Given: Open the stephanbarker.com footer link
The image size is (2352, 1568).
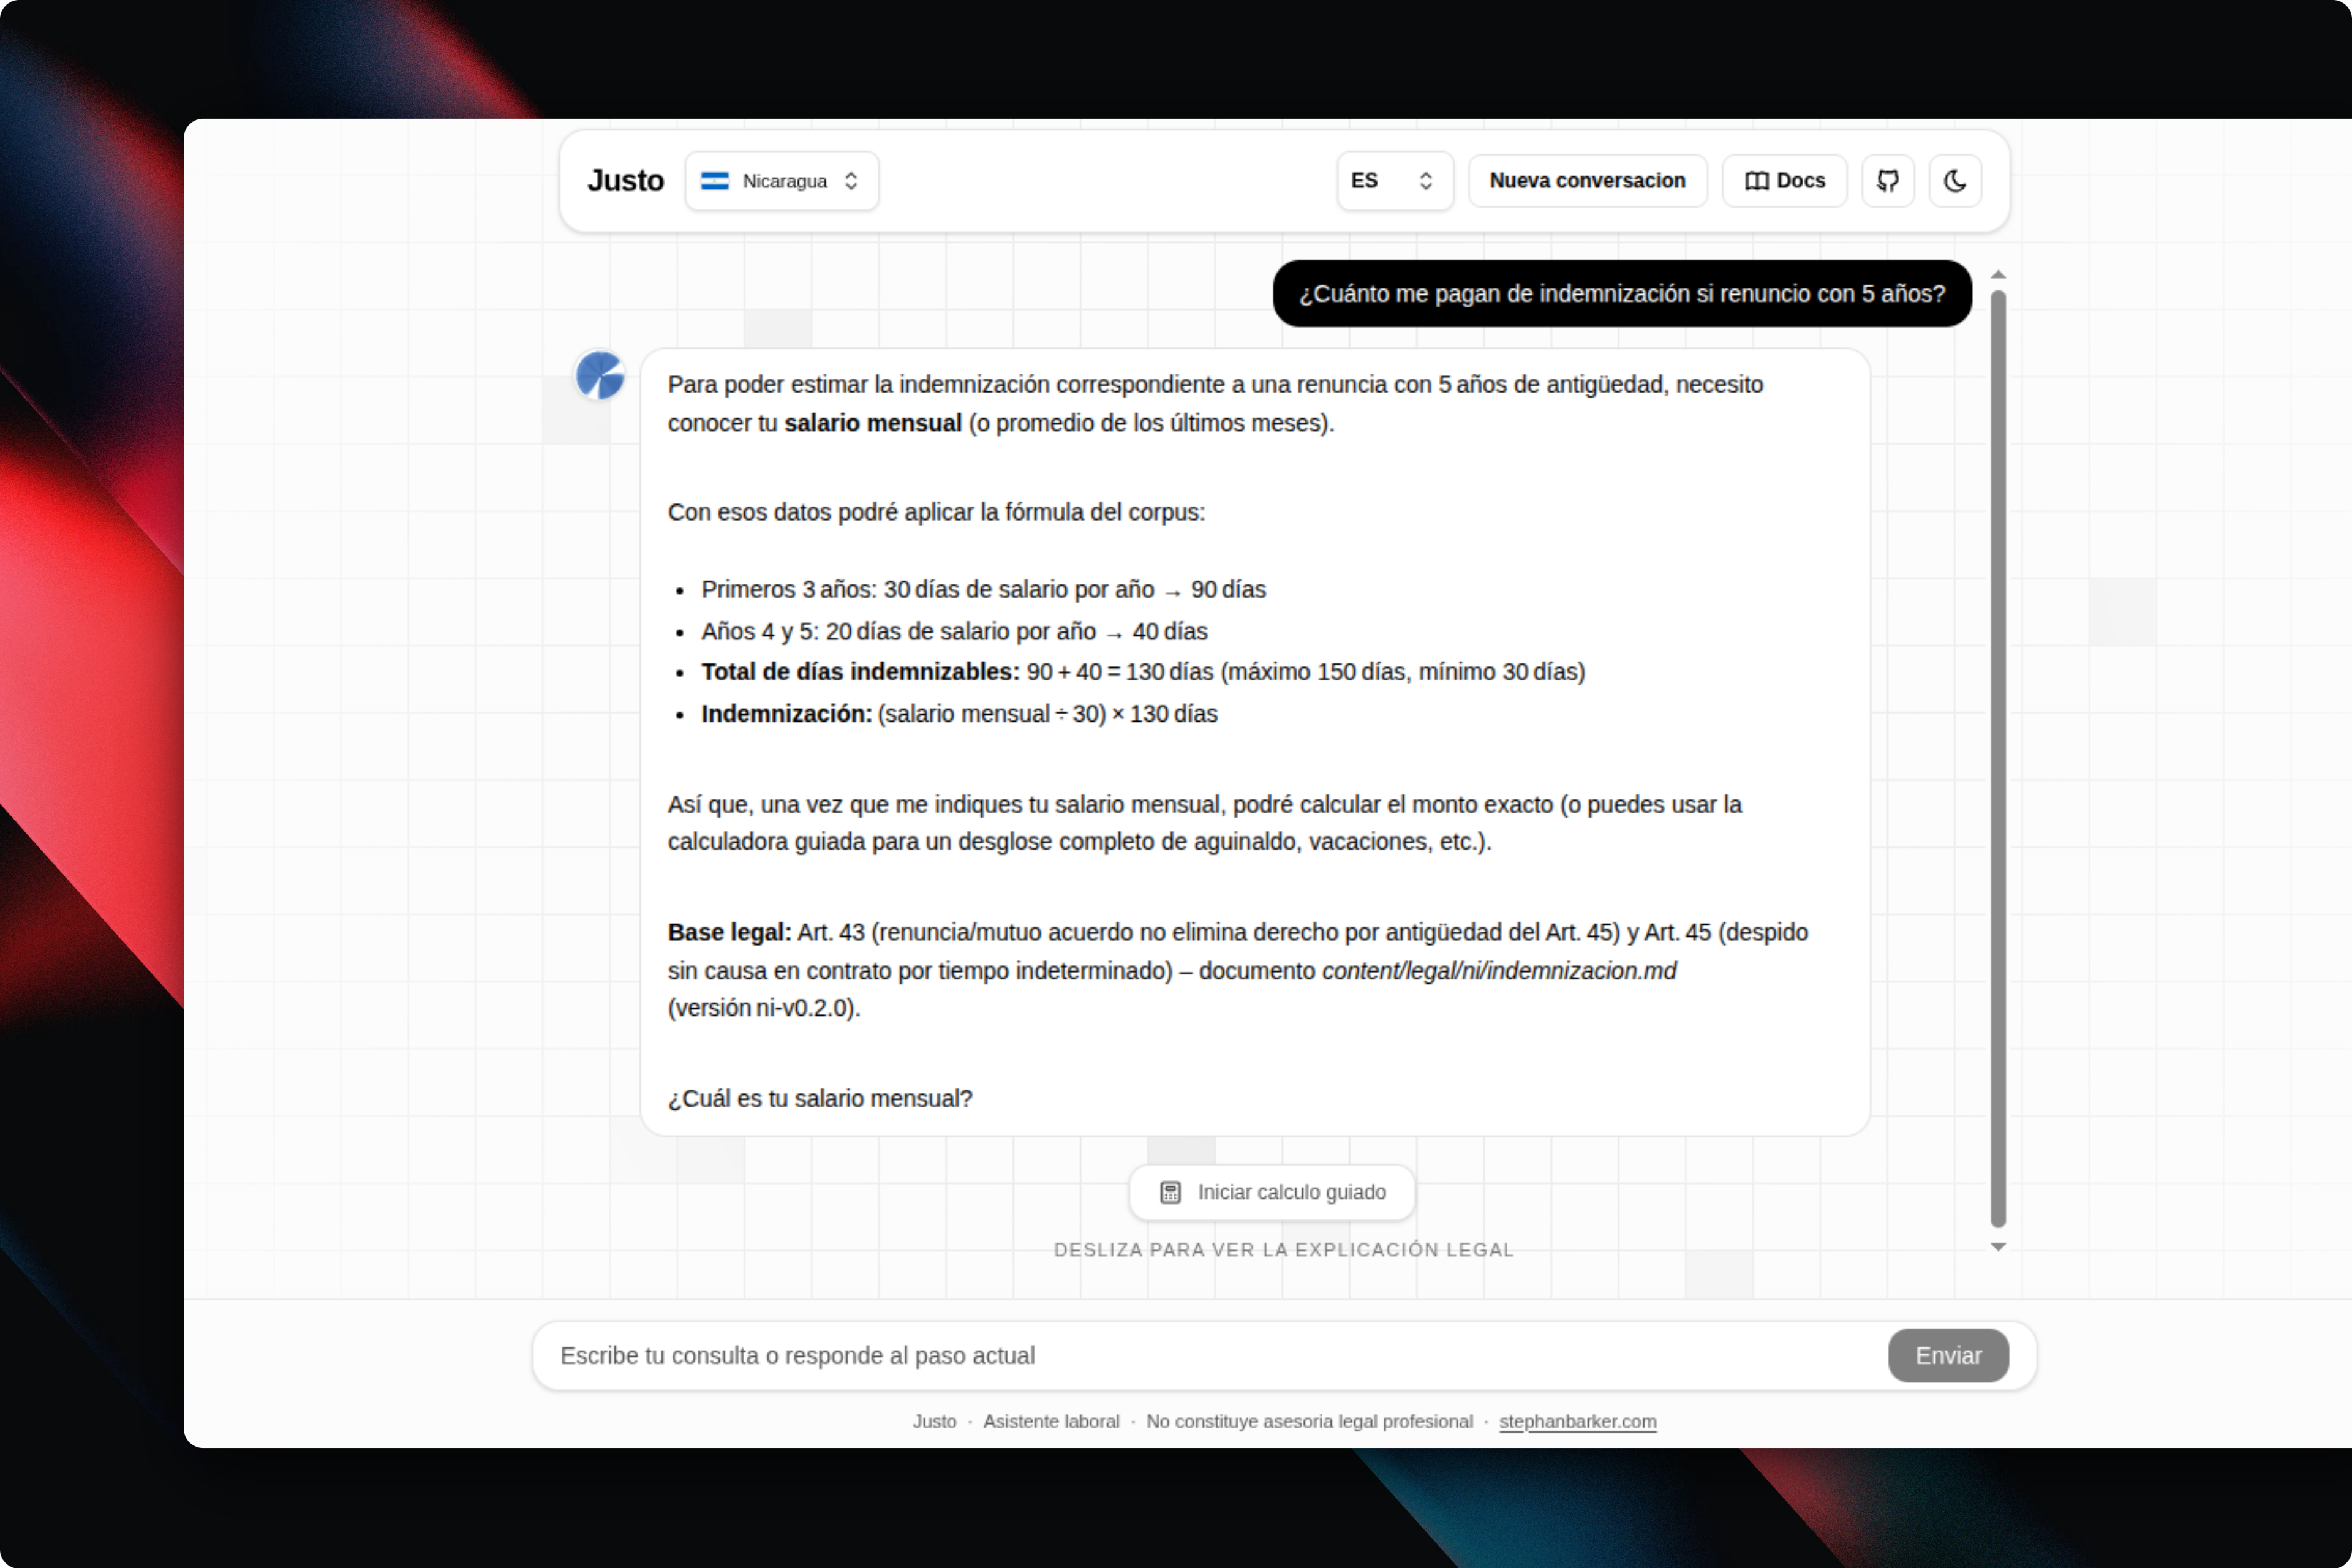Looking at the screenshot, I should tap(1577, 1421).
